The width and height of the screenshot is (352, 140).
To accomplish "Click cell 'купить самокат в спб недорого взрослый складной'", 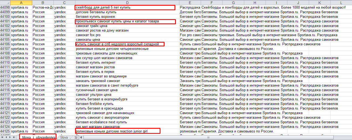I will point(127,44).
